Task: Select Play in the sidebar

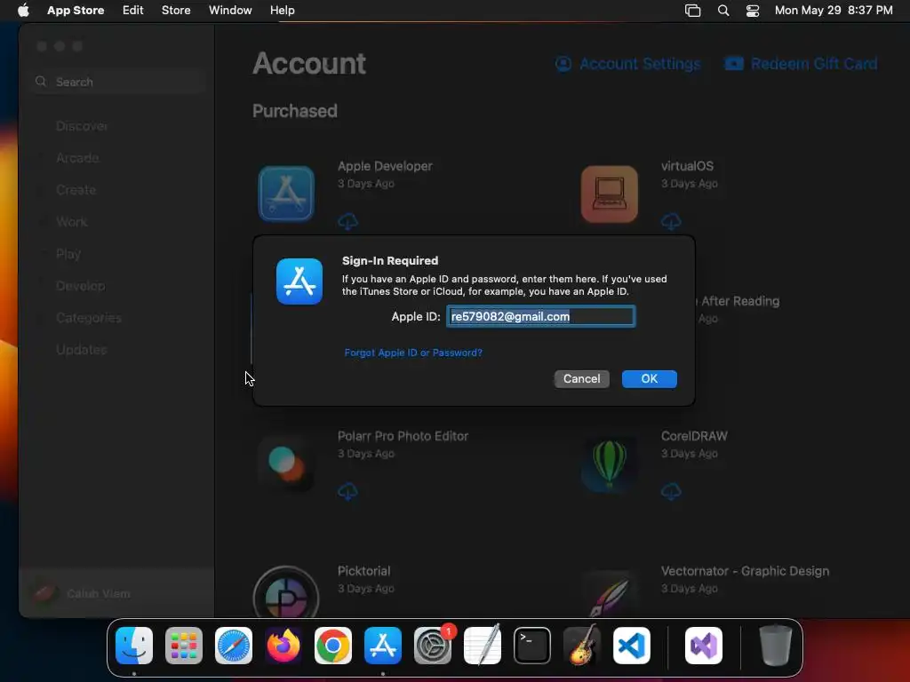Action: coord(68,253)
